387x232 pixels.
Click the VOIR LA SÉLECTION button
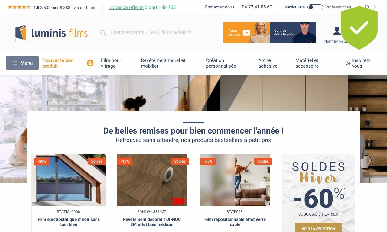318,229
